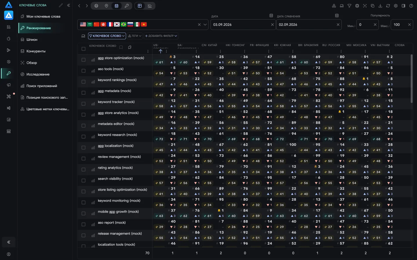Click the chip processor icon at top right
417x260 pixels.
[x=357, y=6]
